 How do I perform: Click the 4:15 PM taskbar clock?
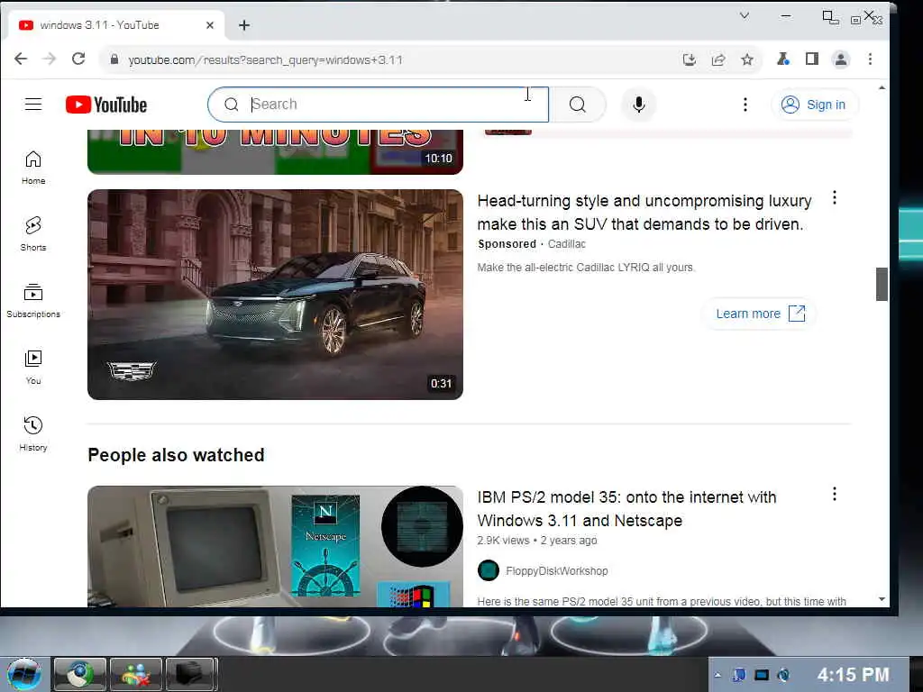(853, 675)
